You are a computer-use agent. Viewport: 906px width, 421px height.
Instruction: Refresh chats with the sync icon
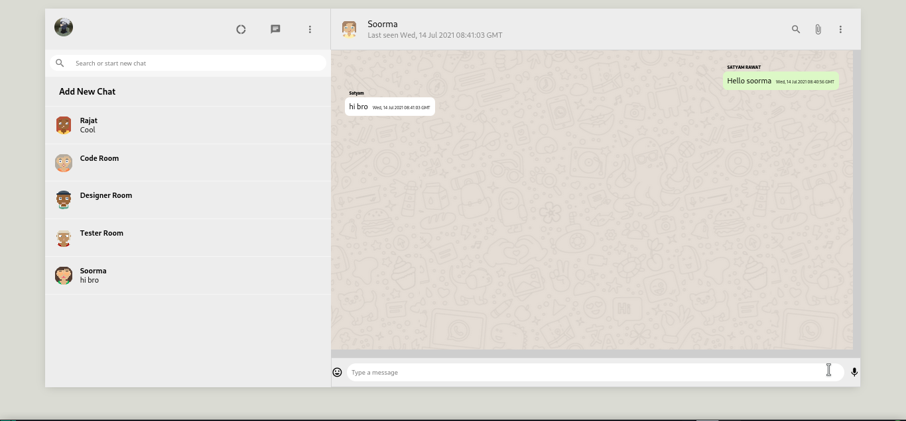[241, 29]
